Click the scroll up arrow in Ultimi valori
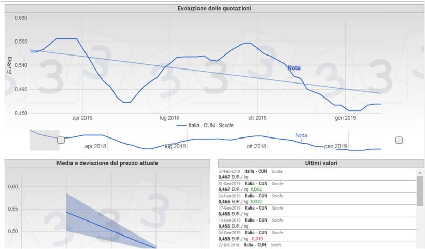The width and height of the screenshot is (425, 249). 420,171
